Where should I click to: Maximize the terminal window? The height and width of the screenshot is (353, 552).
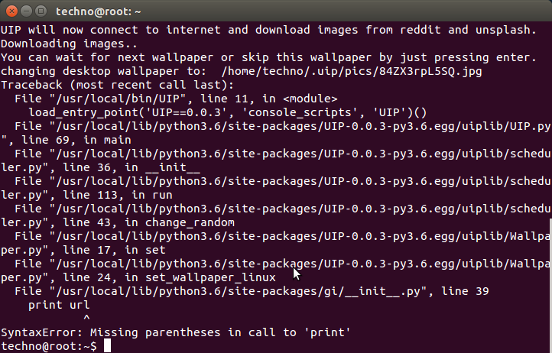tap(41, 11)
